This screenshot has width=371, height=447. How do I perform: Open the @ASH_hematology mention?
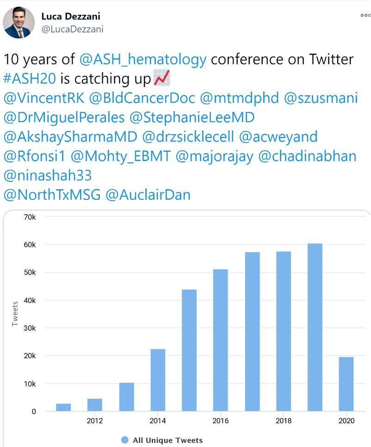click(x=143, y=59)
